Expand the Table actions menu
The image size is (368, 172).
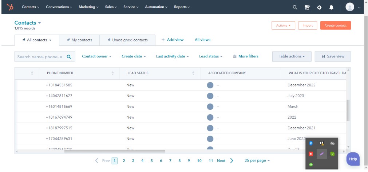coord(292,56)
